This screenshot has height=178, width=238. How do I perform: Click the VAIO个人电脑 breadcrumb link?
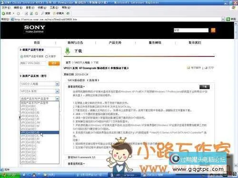coord(82,63)
